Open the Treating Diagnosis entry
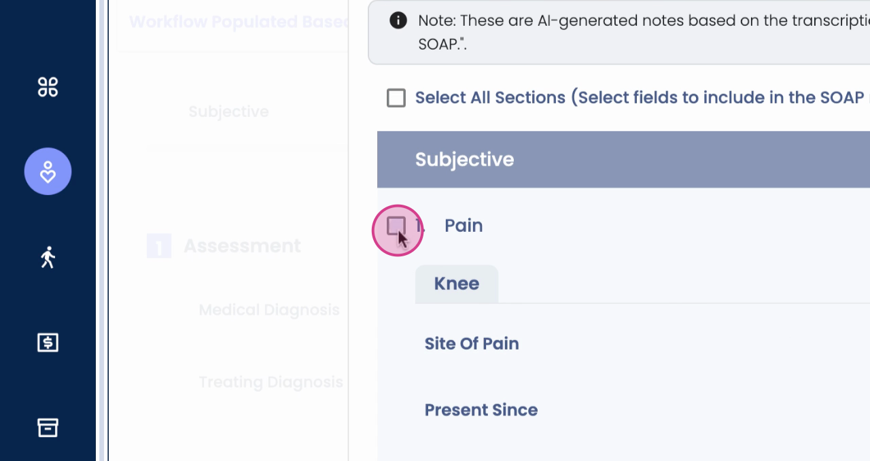 point(271,382)
